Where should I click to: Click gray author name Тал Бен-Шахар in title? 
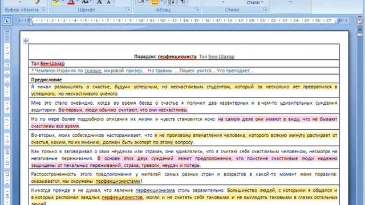217,56
